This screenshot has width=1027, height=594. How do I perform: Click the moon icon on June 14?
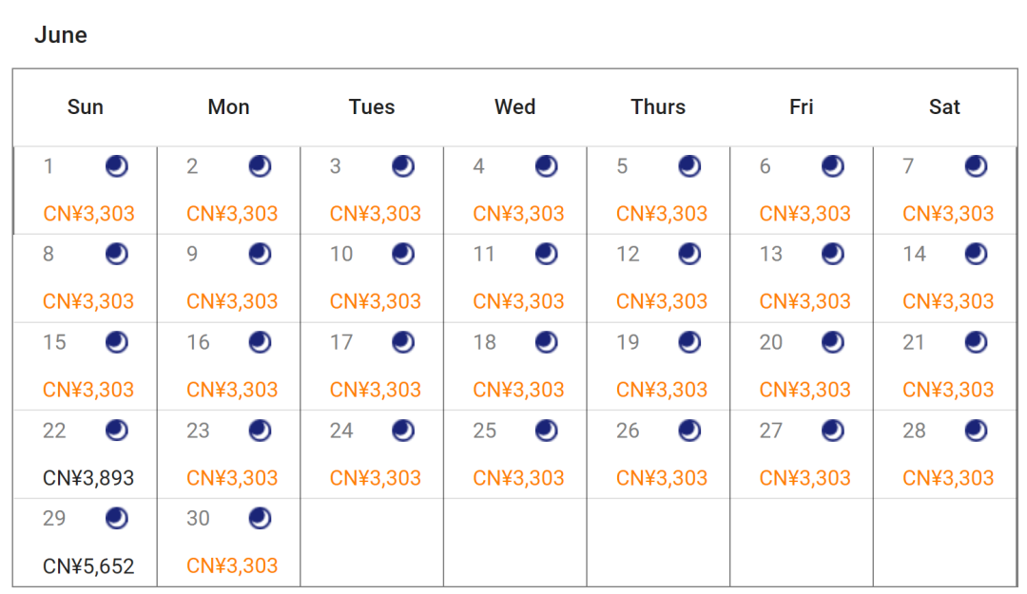pos(976,254)
